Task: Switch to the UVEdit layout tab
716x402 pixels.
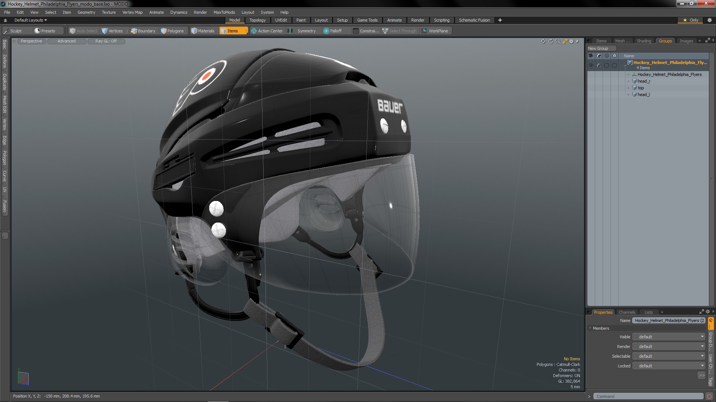Action: (x=281, y=20)
